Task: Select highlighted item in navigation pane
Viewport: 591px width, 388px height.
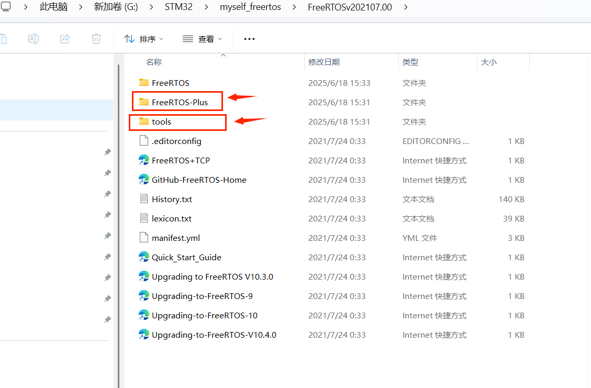Action: pos(56,110)
